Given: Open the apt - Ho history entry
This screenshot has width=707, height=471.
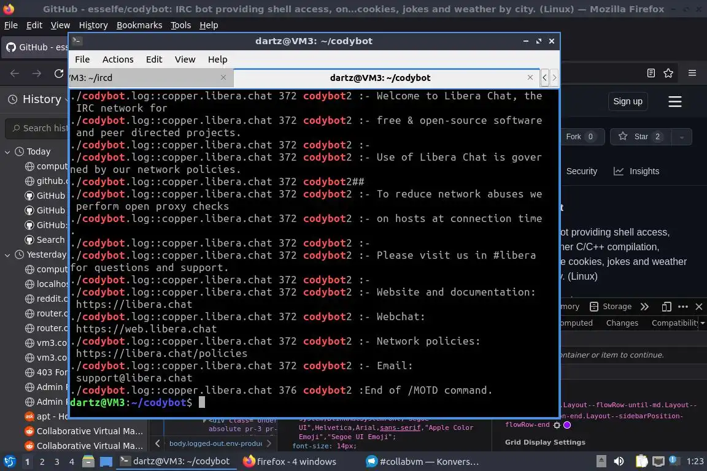Looking at the screenshot, I should [46, 416].
